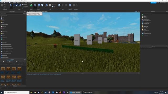
Task: Select White toolbox background
Action: (x=7, y=86)
